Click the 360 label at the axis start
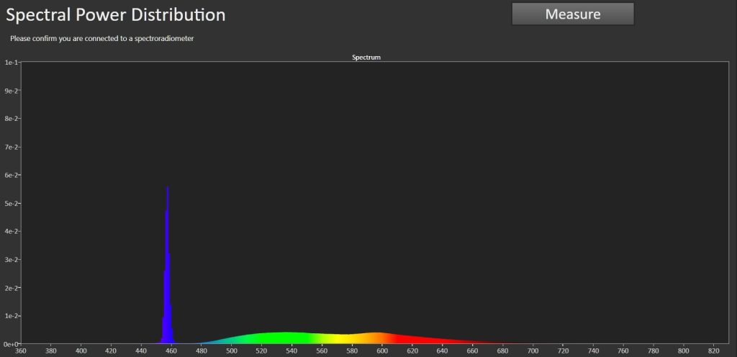 [x=21, y=351]
